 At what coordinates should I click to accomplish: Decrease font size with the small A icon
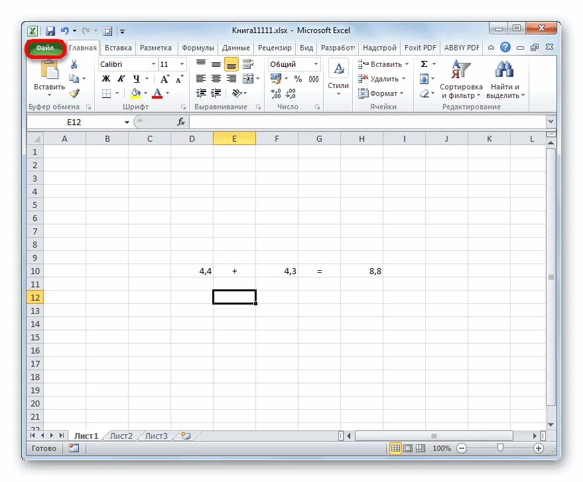(179, 79)
